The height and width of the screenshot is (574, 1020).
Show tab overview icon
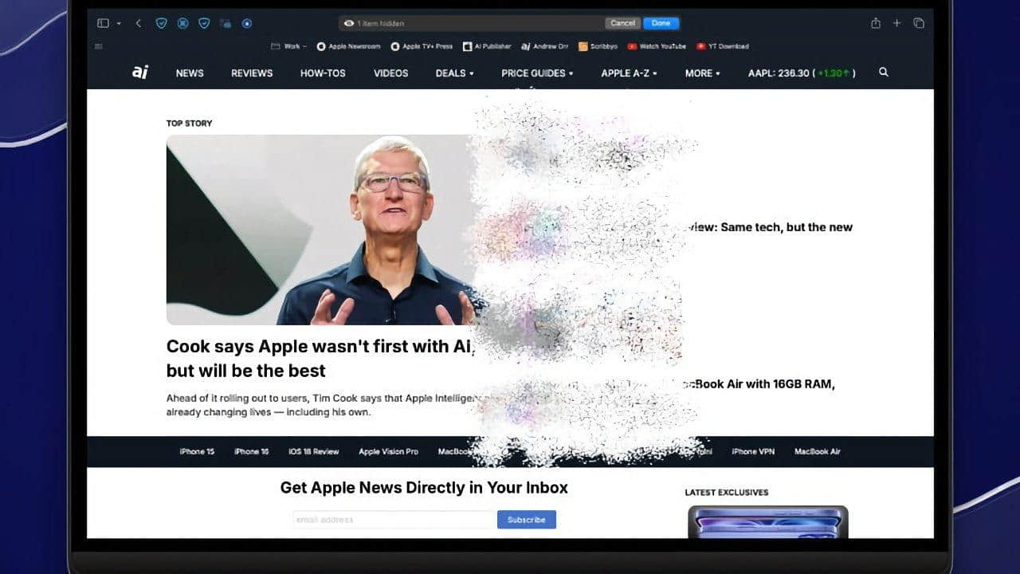click(919, 23)
